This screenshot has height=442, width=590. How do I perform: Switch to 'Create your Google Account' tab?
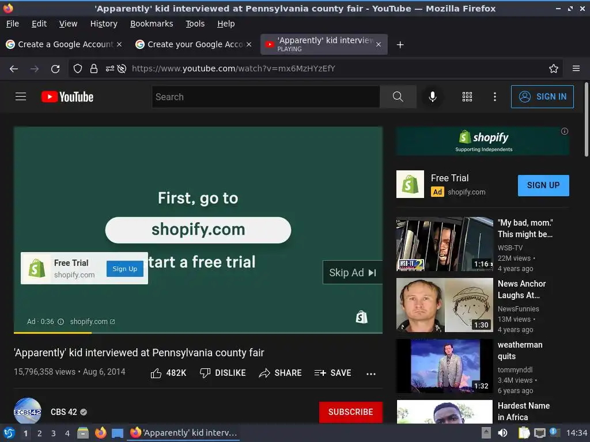[194, 44]
